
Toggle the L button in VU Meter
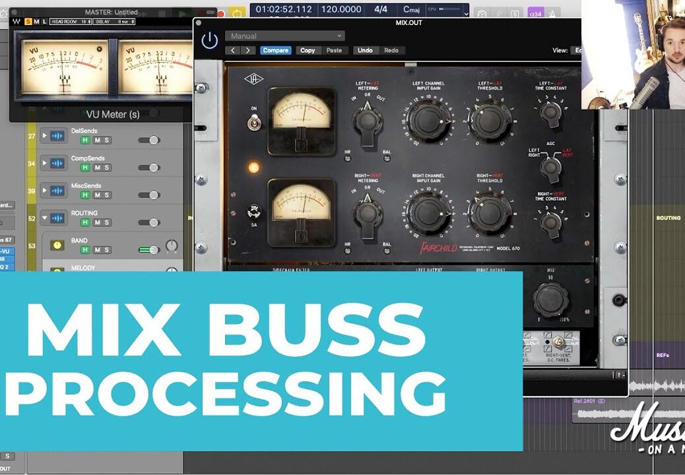(x=44, y=21)
